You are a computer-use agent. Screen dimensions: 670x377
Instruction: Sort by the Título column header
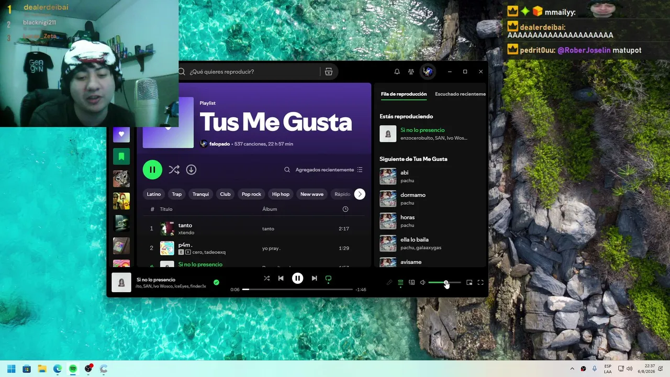[166, 209]
